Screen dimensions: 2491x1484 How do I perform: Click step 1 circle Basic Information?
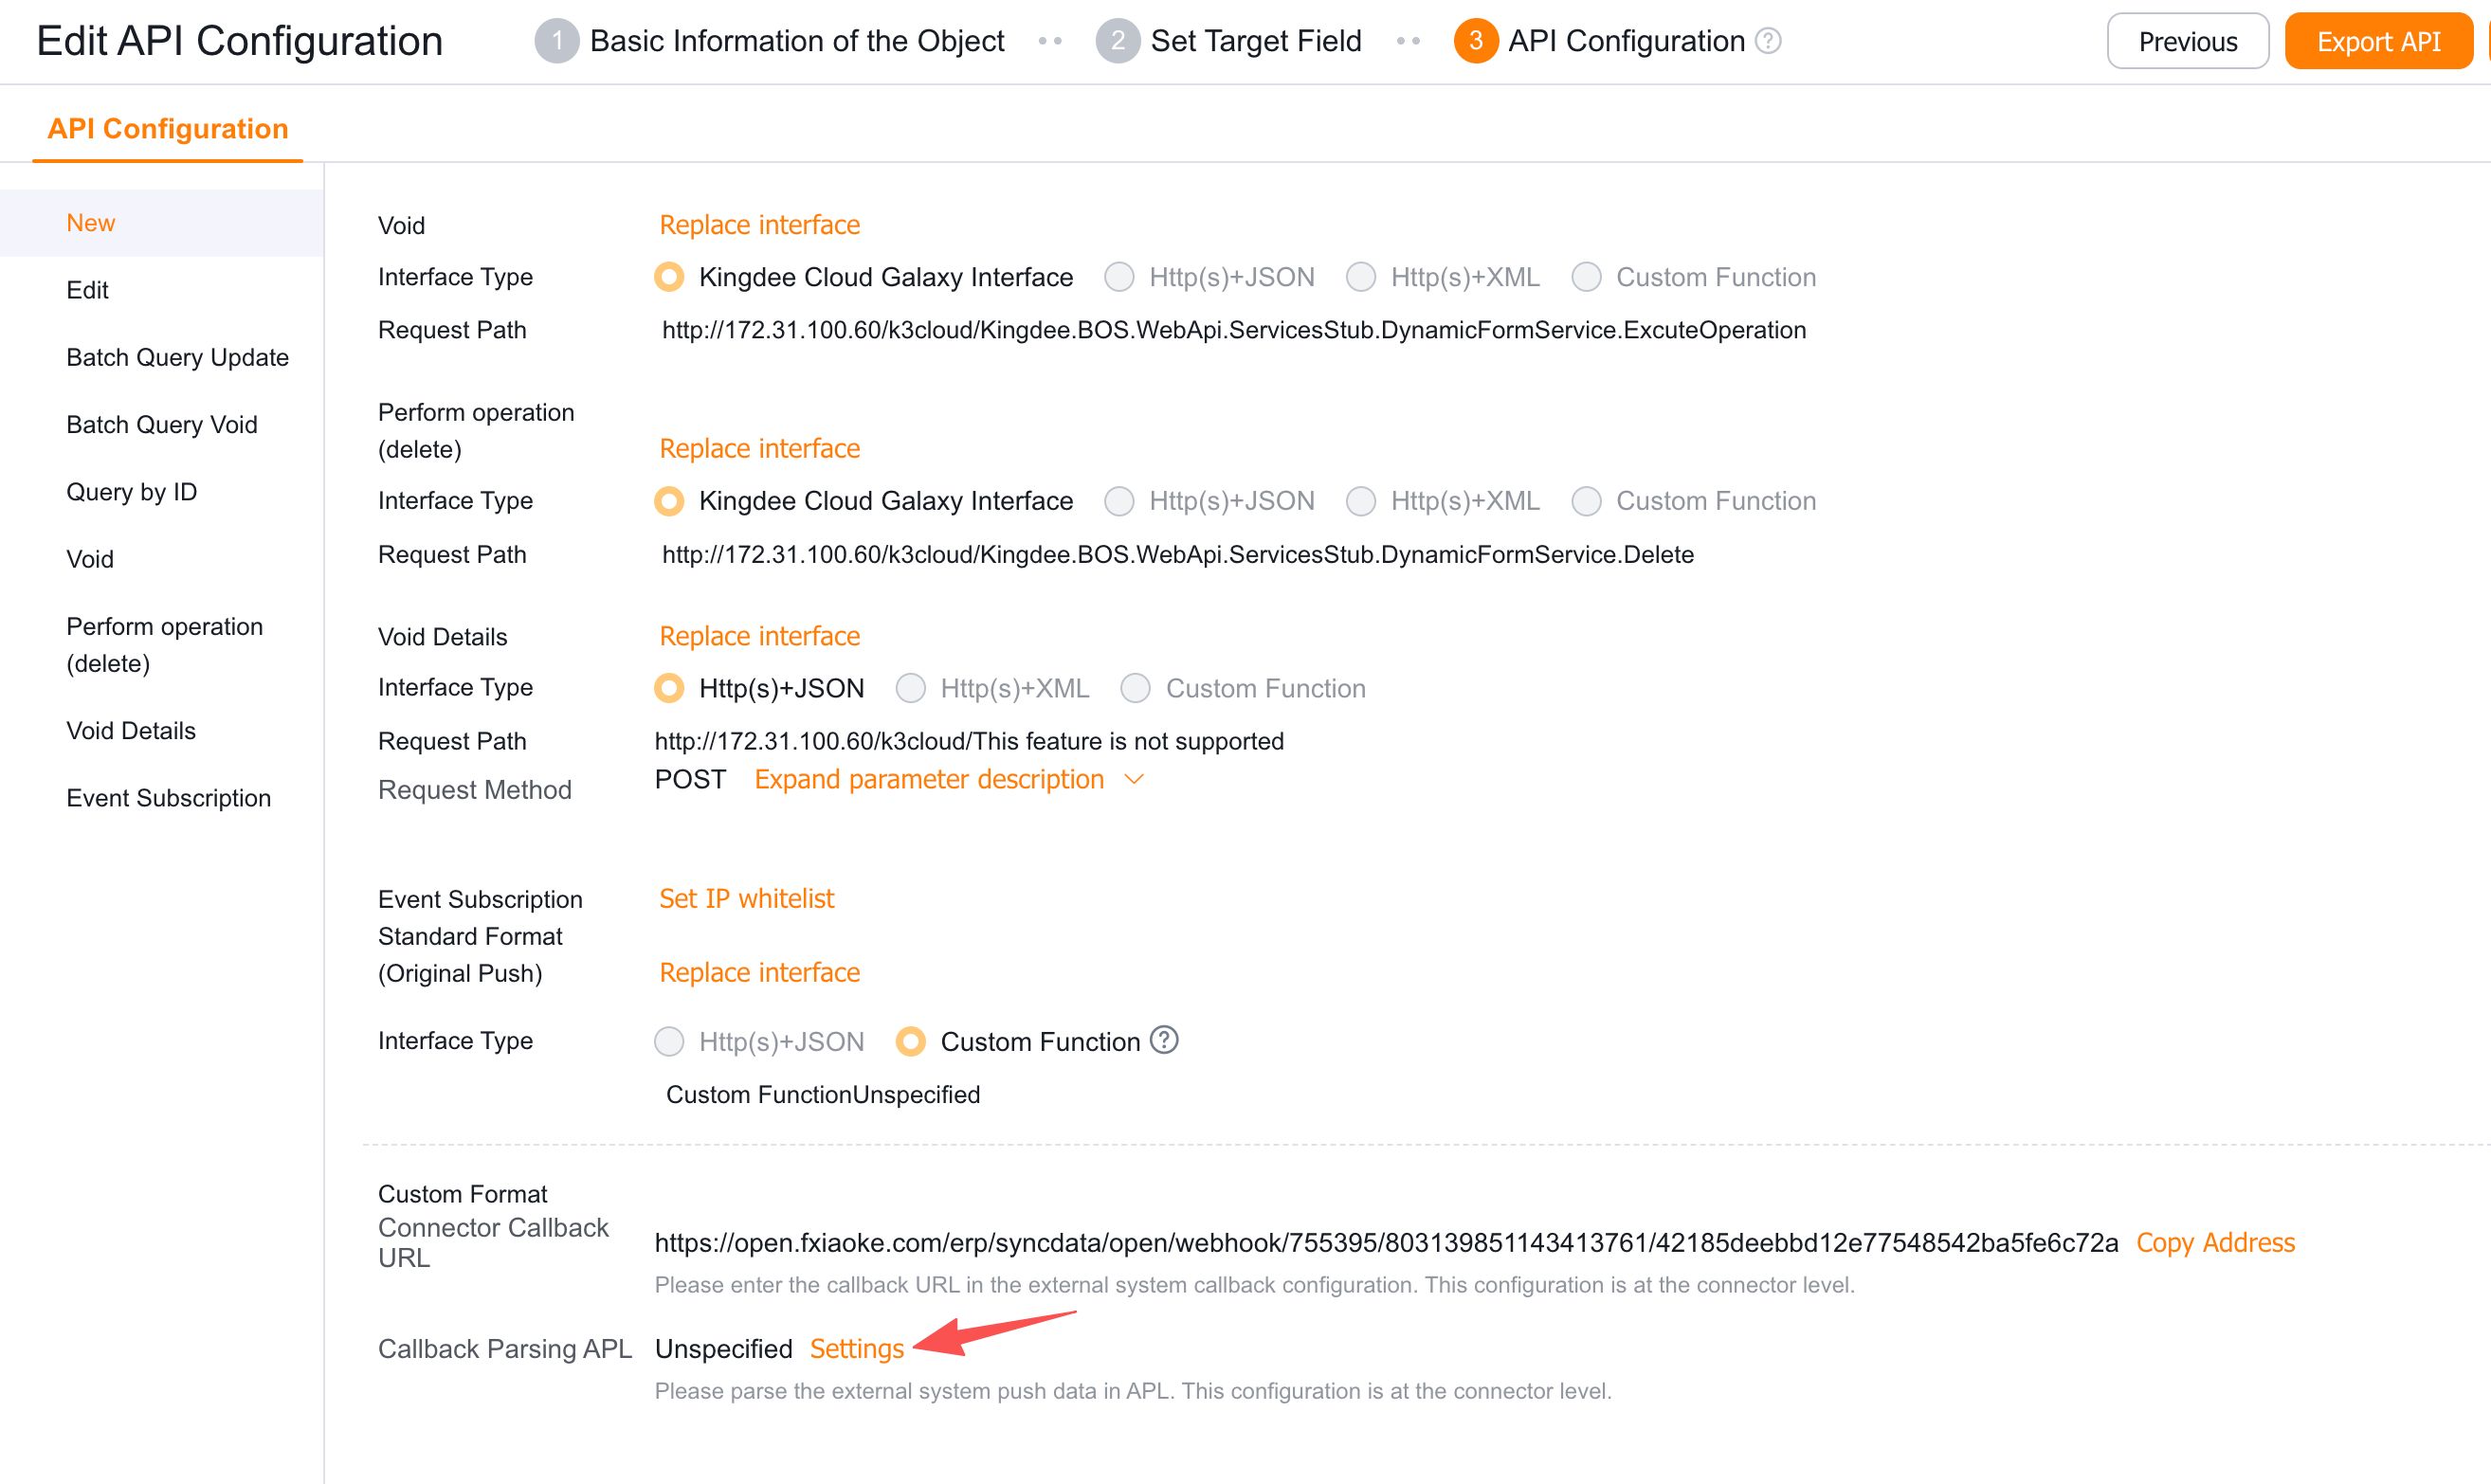(x=556, y=41)
